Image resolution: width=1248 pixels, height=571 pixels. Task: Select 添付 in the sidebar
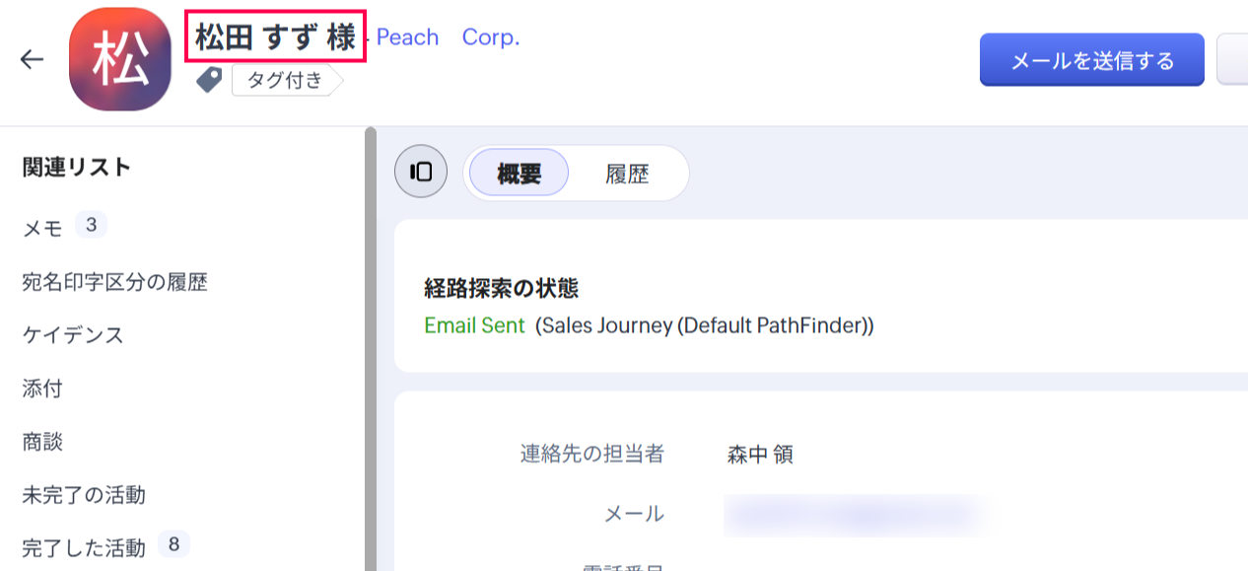pos(42,389)
